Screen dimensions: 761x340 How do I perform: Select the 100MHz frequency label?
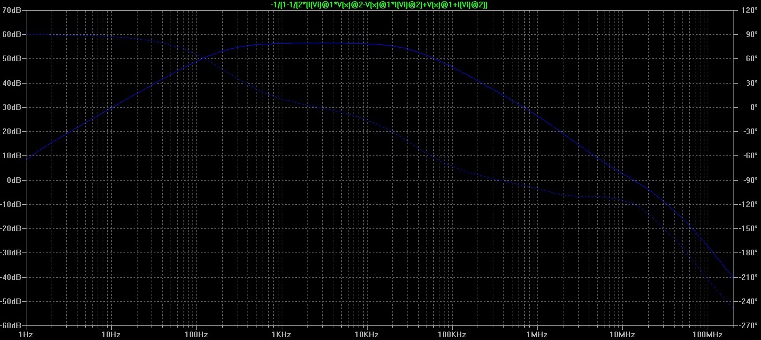click(707, 335)
